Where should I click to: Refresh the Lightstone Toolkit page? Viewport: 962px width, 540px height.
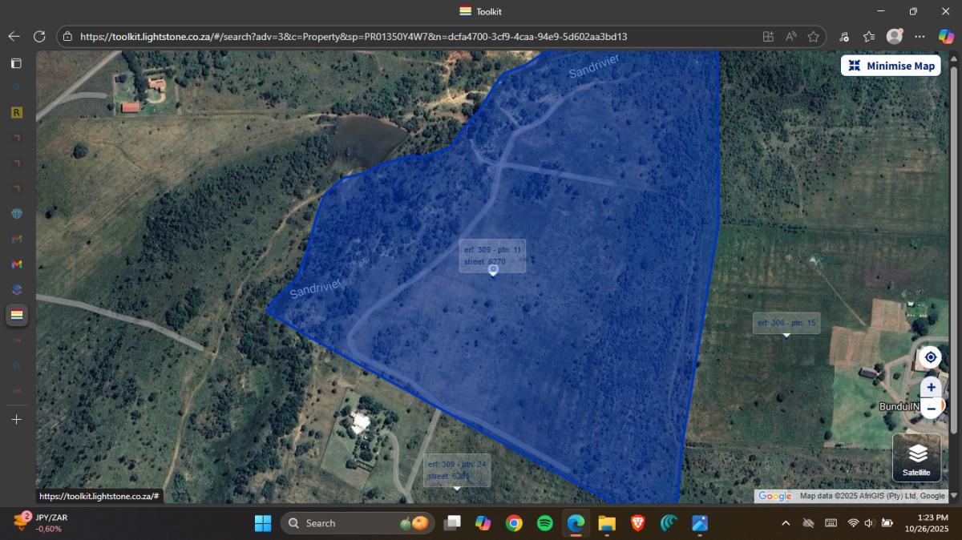(39, 36)
